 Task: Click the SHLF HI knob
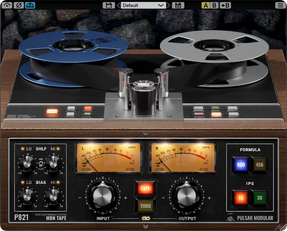pyautogui.click(x=53, y=163)
